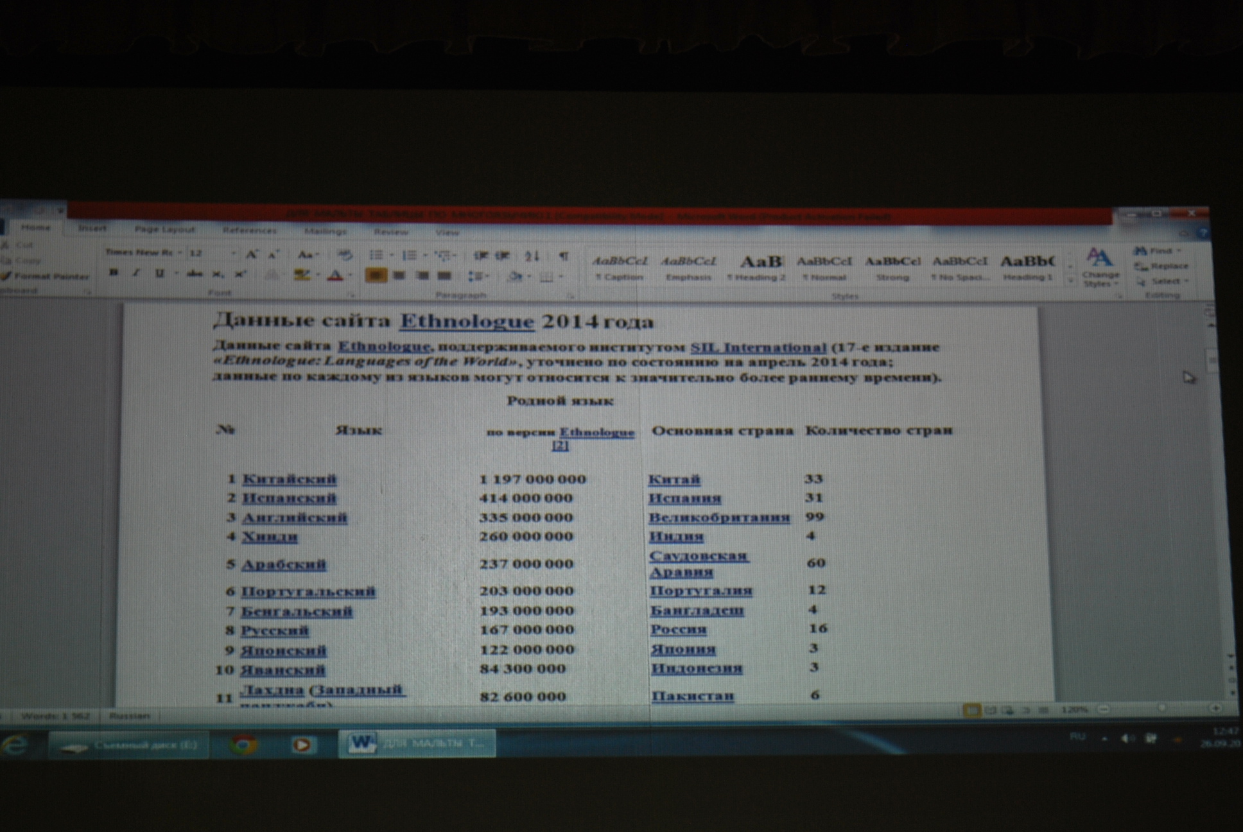The height and width of the screenshot is (832, 1243).
Task: Decrease paragraph indent
Action: [480, 256]
